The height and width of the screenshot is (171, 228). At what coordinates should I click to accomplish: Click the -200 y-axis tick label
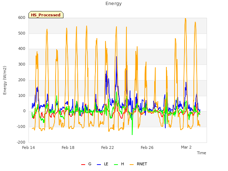point(21,142)
